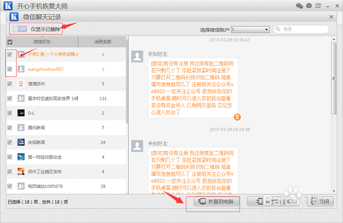Click the 第一财经谈股论金 avatar

[x=21, y=157]
